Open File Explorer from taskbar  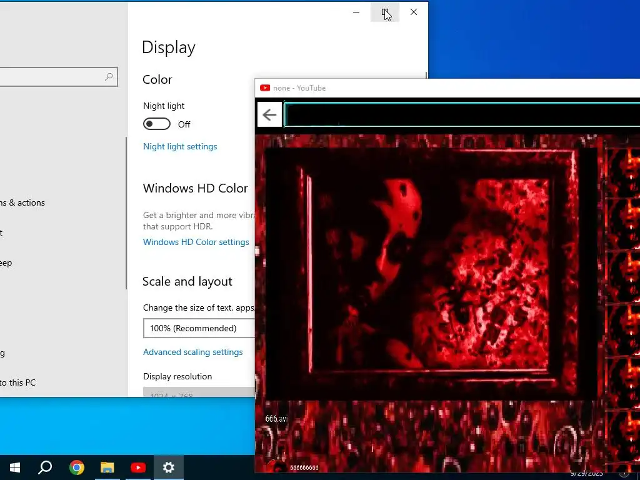(x=107, y=467)
